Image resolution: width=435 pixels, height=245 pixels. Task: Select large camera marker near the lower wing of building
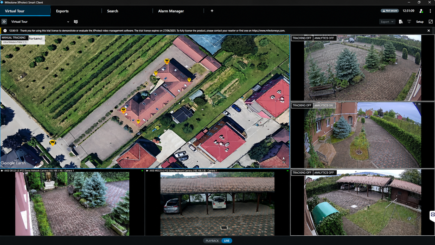124,110
